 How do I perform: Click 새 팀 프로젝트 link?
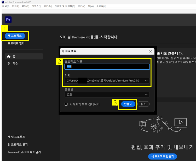[16, 137]
